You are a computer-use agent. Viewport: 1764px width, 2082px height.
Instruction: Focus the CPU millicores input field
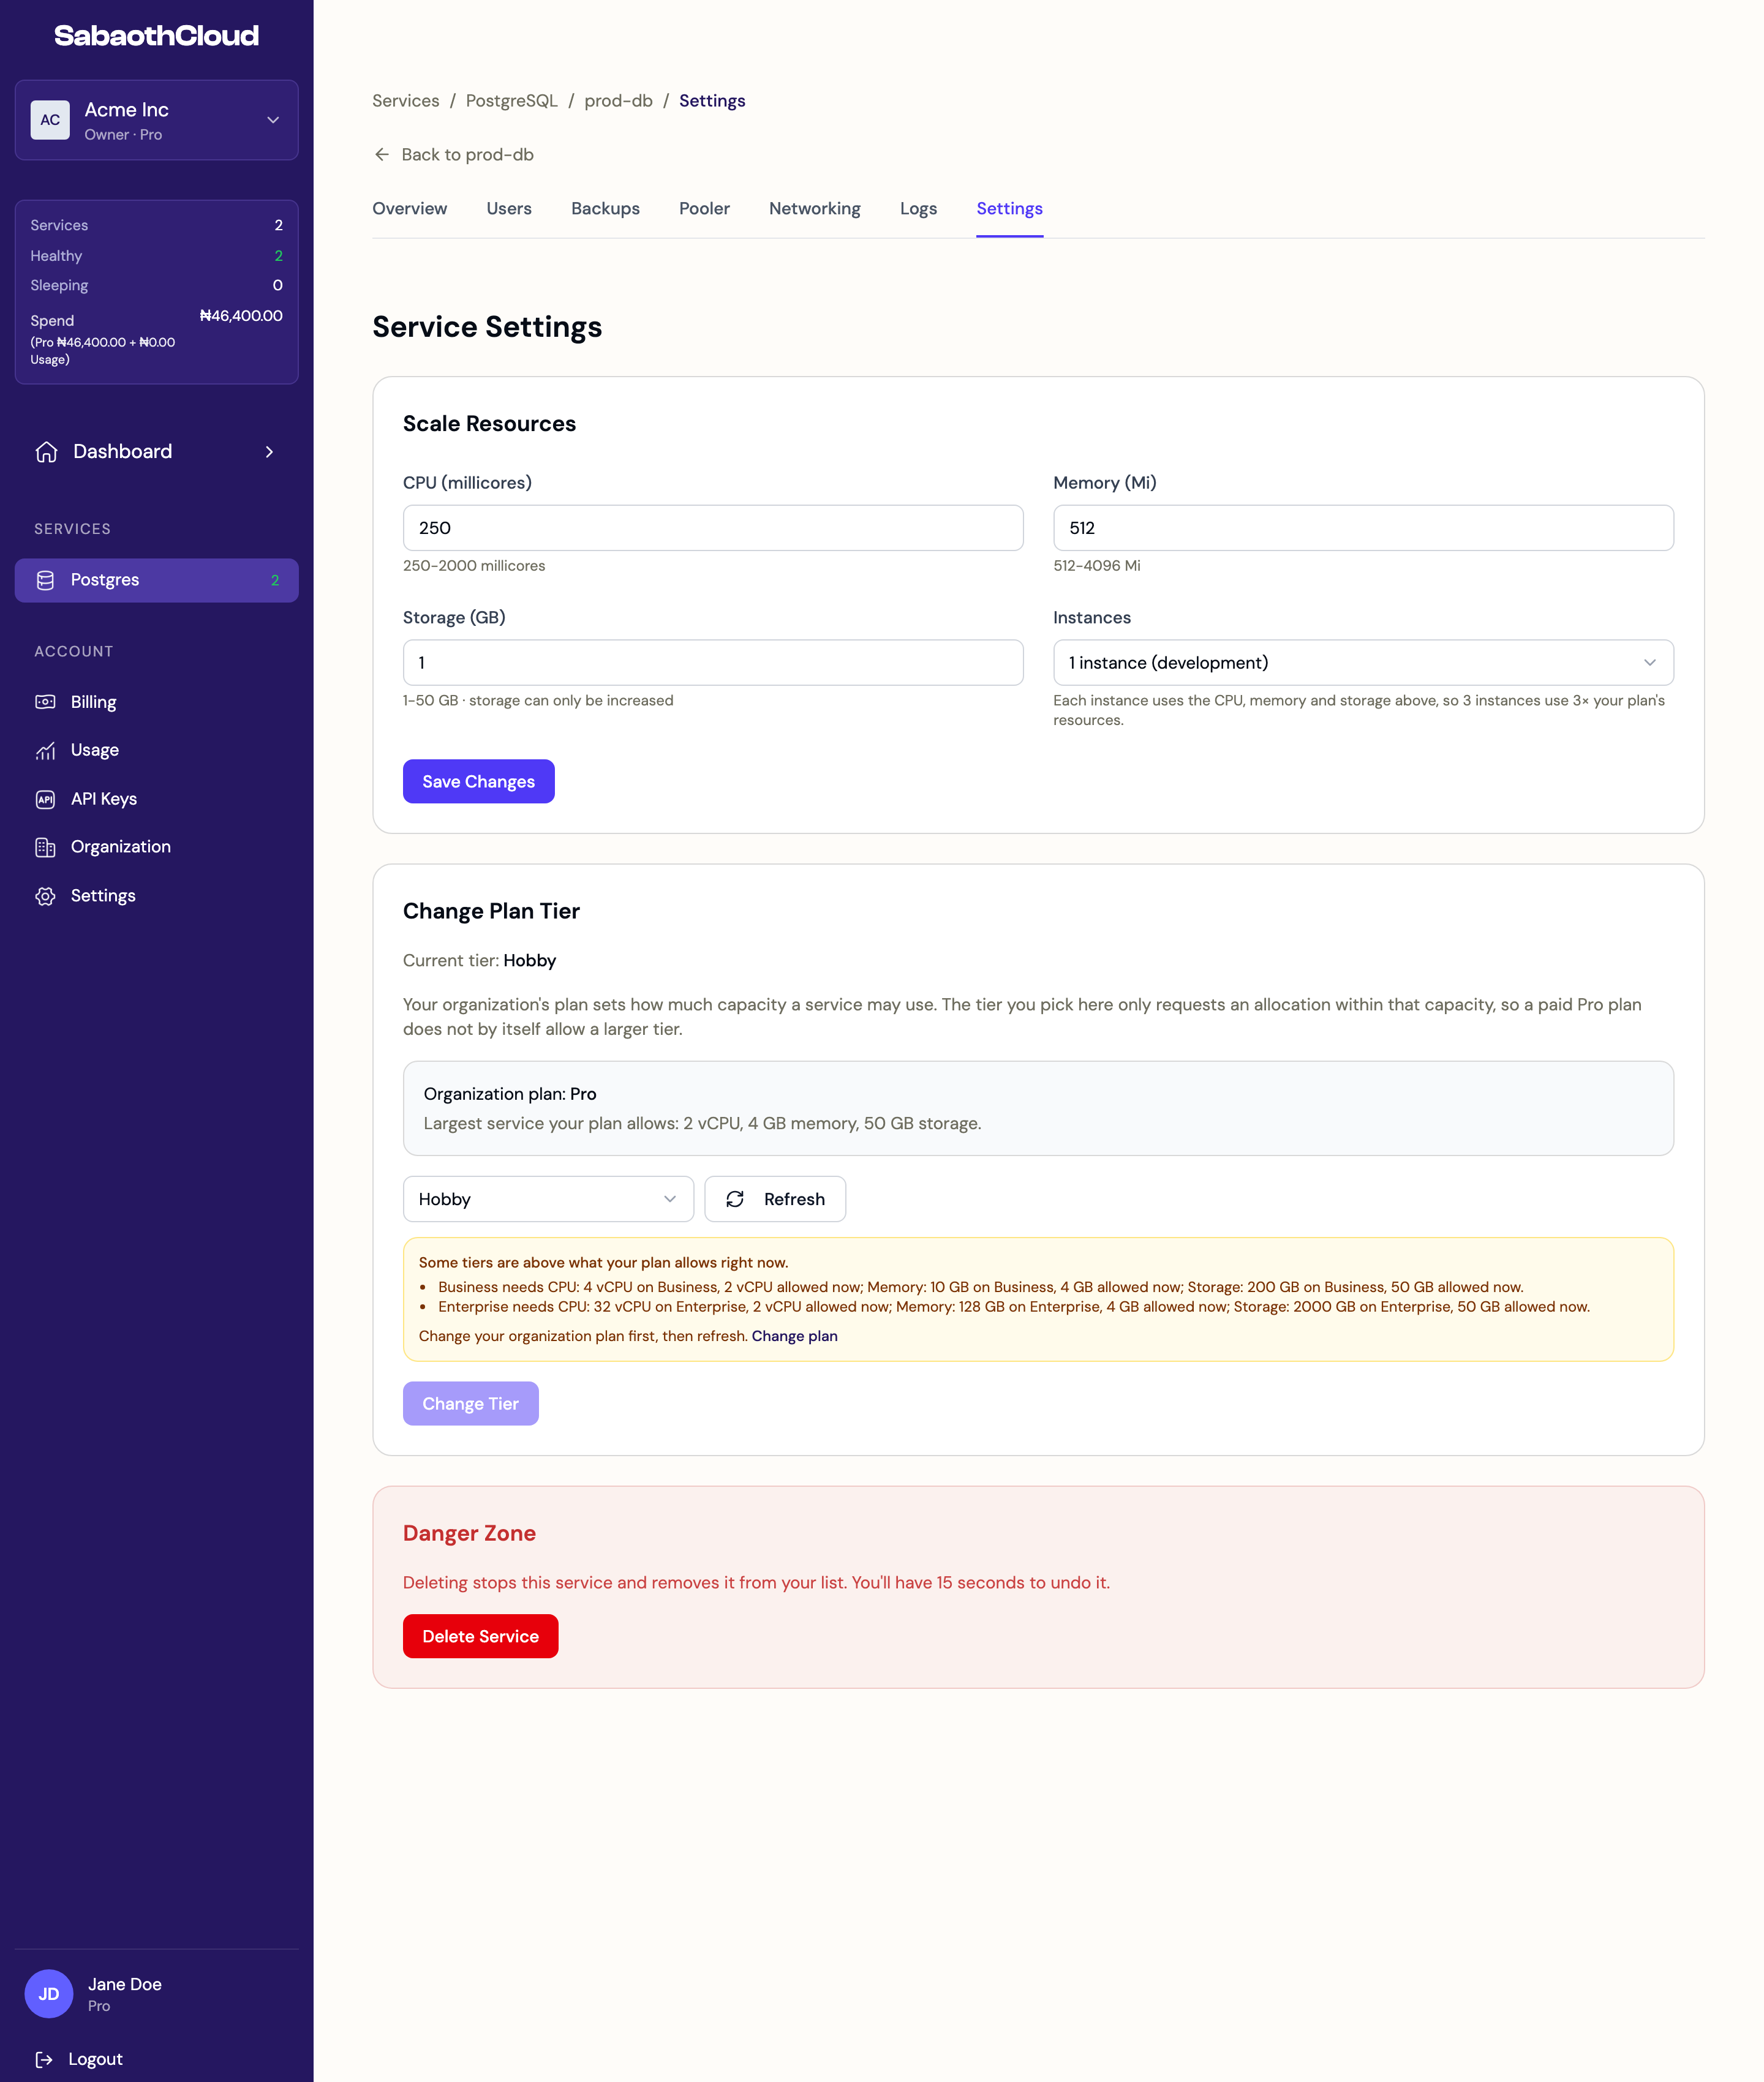click(713, 528)
